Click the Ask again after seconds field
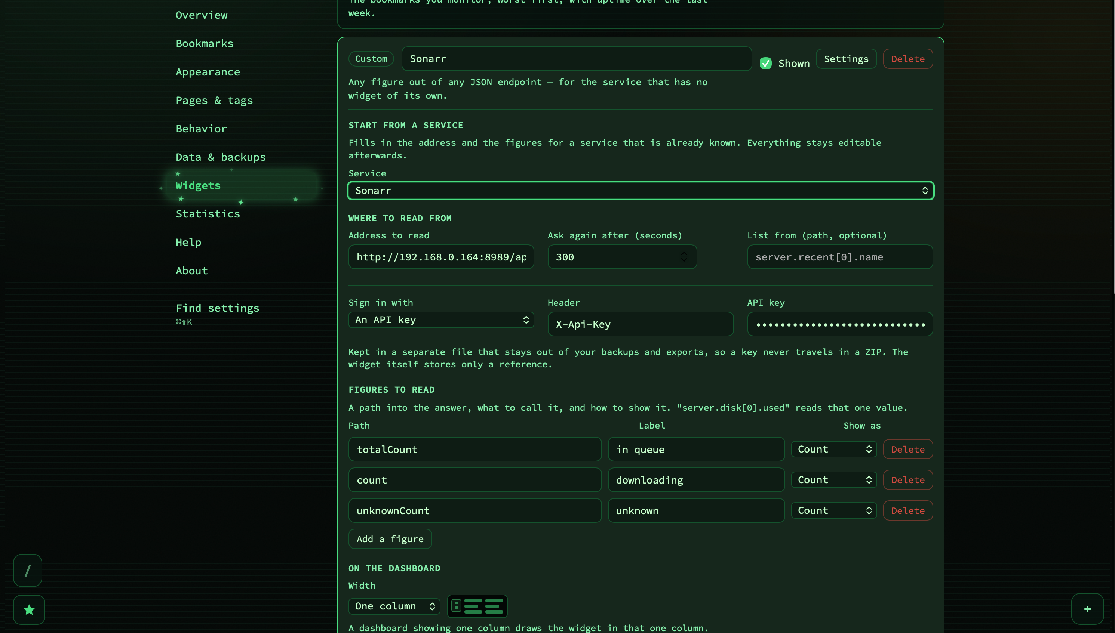 tap(622, 256)
